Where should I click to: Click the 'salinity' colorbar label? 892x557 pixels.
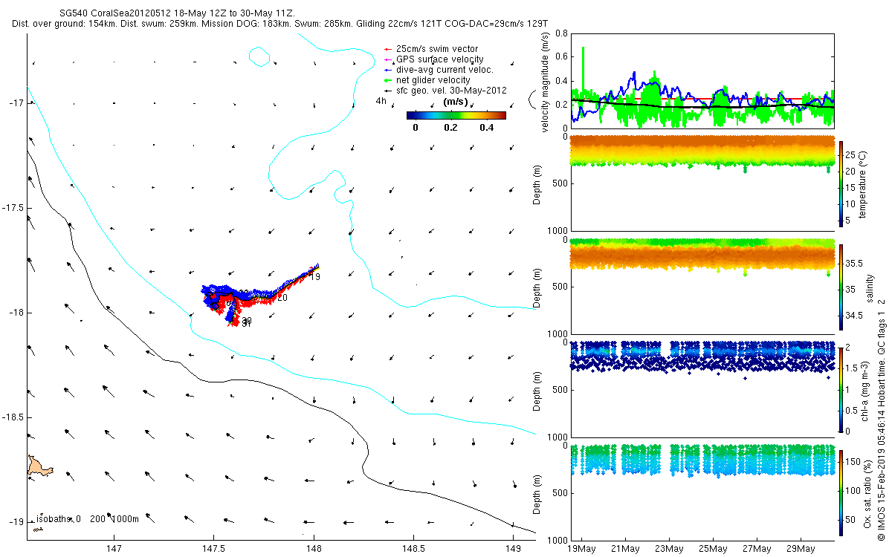pos(870,288)
